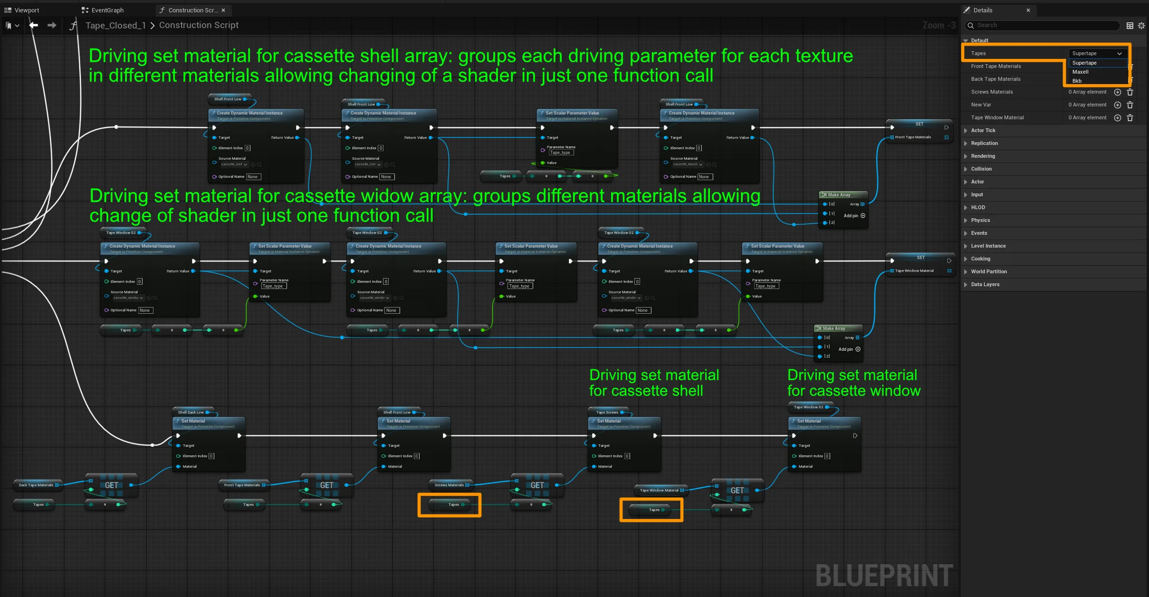The height and width of the screenshot is (597, 1149).
Task: Close the Construction Script tab
Action: click(x=223, y=10)
